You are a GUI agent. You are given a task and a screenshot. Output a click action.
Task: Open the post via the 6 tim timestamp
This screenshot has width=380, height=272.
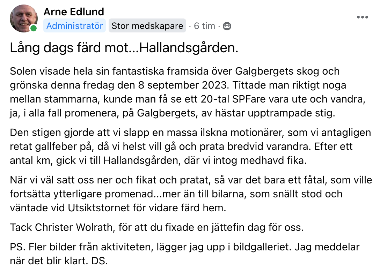pyautogui.click(x=204, y=26)
